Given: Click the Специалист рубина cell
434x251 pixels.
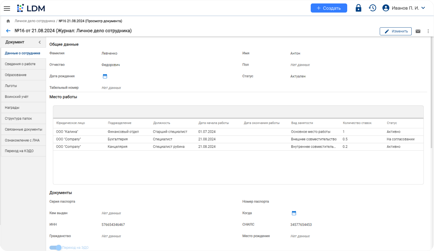Looking at the screenshot, I should (x=169, y=147).
